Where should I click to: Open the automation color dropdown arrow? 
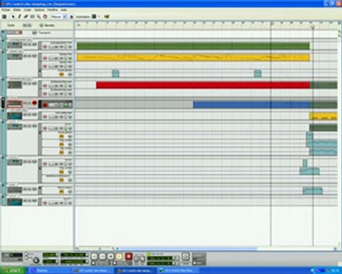pyautogui.click(x=99, y=17)
